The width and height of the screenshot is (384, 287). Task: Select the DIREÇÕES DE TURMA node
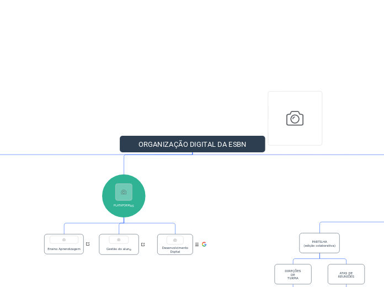[x=293, y=274]
